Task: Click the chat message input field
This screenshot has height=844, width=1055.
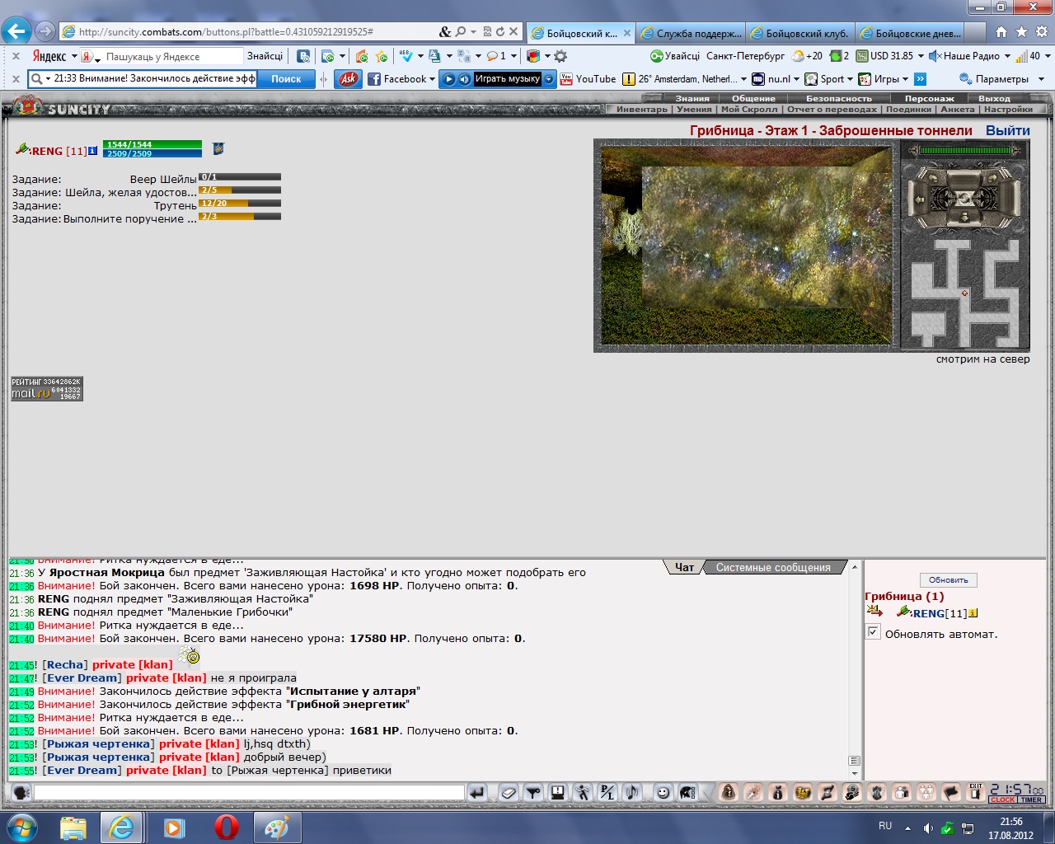Action: (x=249, y=793)
